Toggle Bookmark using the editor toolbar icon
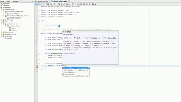Screen dimensions: 181x102 click(78, 4)
